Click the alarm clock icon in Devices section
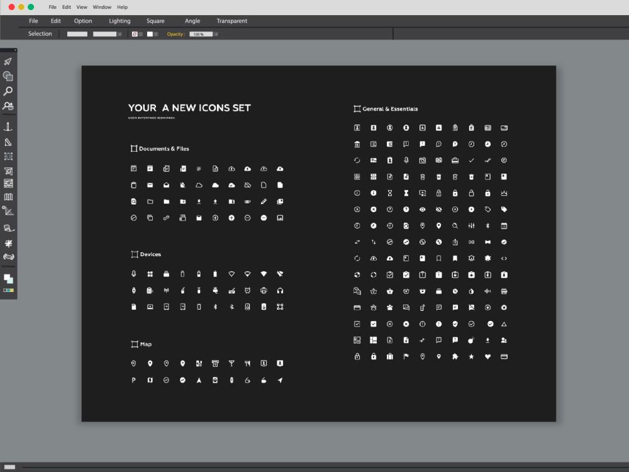This screenshot has height=472, width=629. pos(247,291)
